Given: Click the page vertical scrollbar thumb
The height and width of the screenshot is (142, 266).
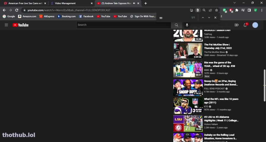Looking at the screenshot, I should (265, 85).
